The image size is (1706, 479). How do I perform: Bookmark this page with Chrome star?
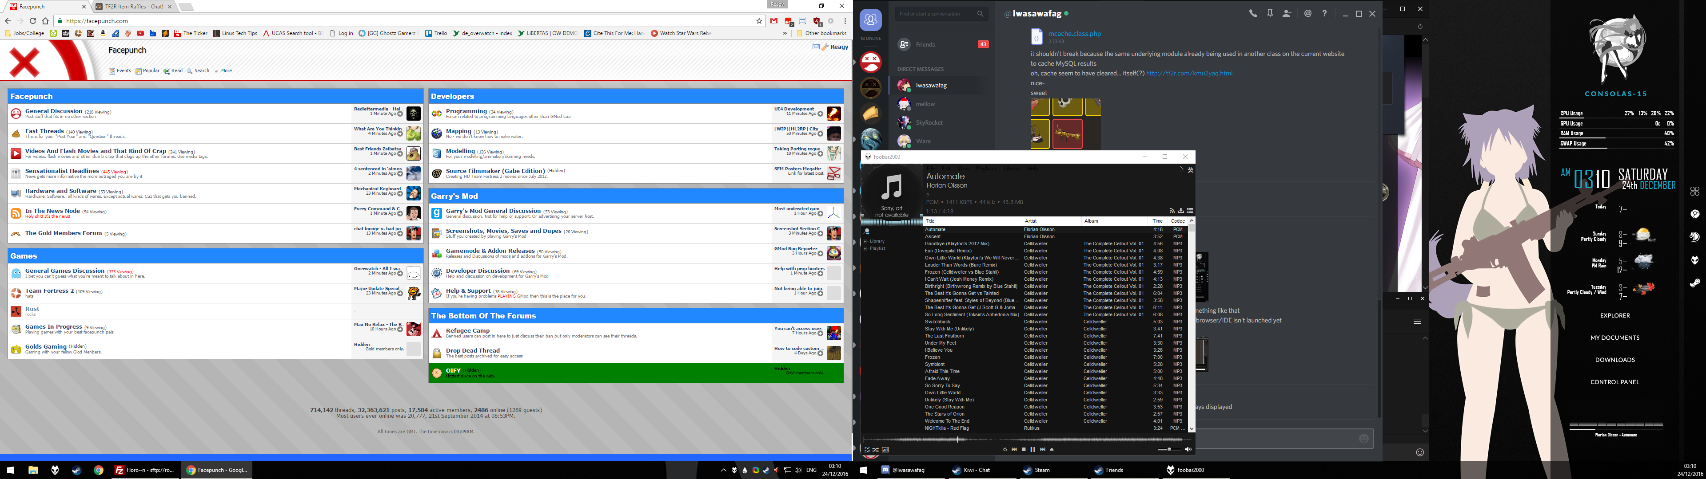point(759,21)
